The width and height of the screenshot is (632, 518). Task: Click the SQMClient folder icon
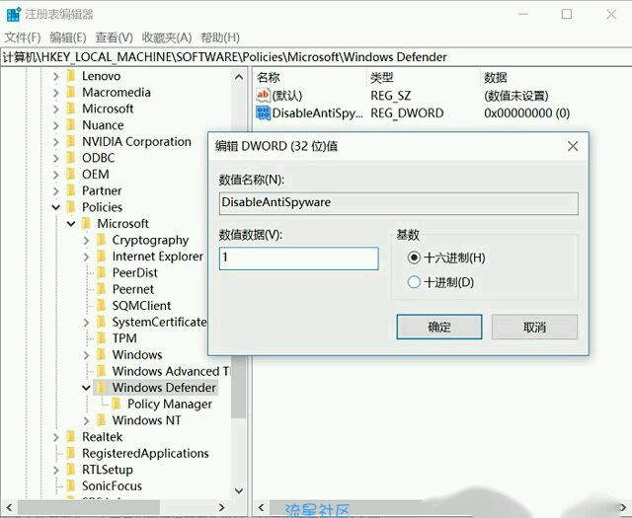pos(101,306)
